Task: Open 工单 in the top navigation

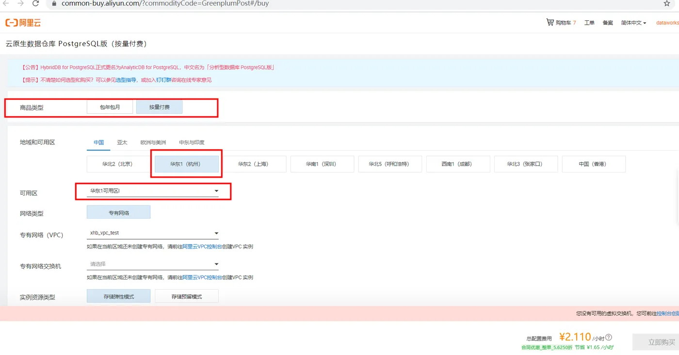Action: tap(589, 23)
